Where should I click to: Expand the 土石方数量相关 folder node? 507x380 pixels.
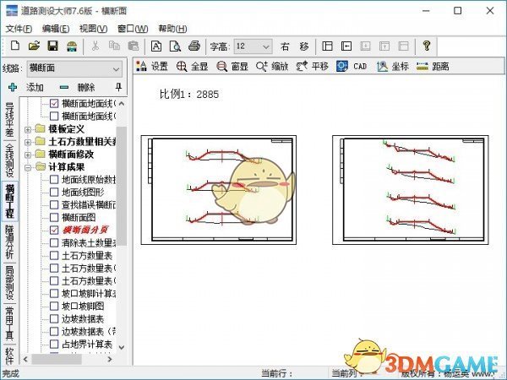click(x=28, y=142)
